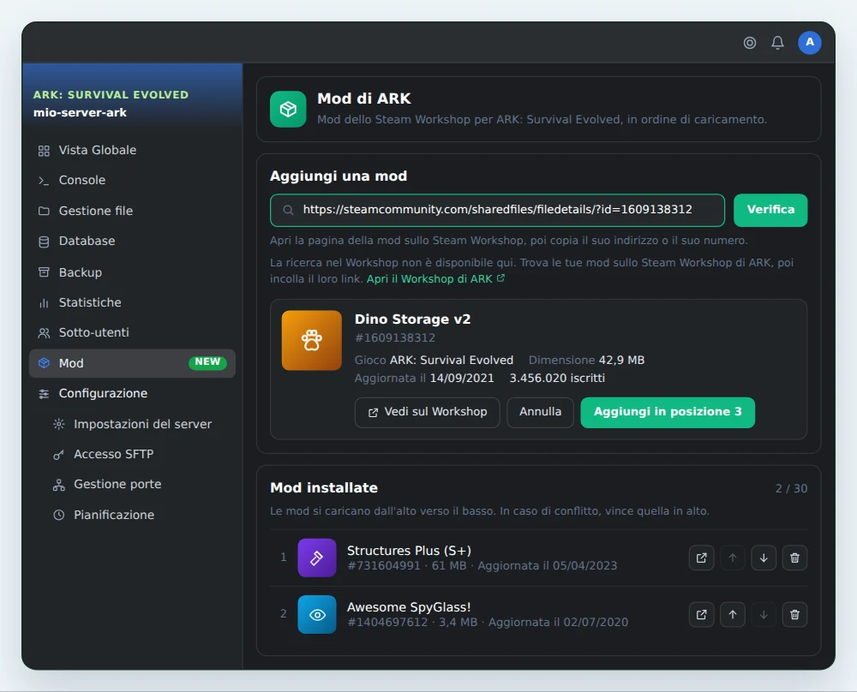Viewport: 857px width, 692px height.
Task: Open the Backup section
Action: pyautogui.click(x=132, y=272)
